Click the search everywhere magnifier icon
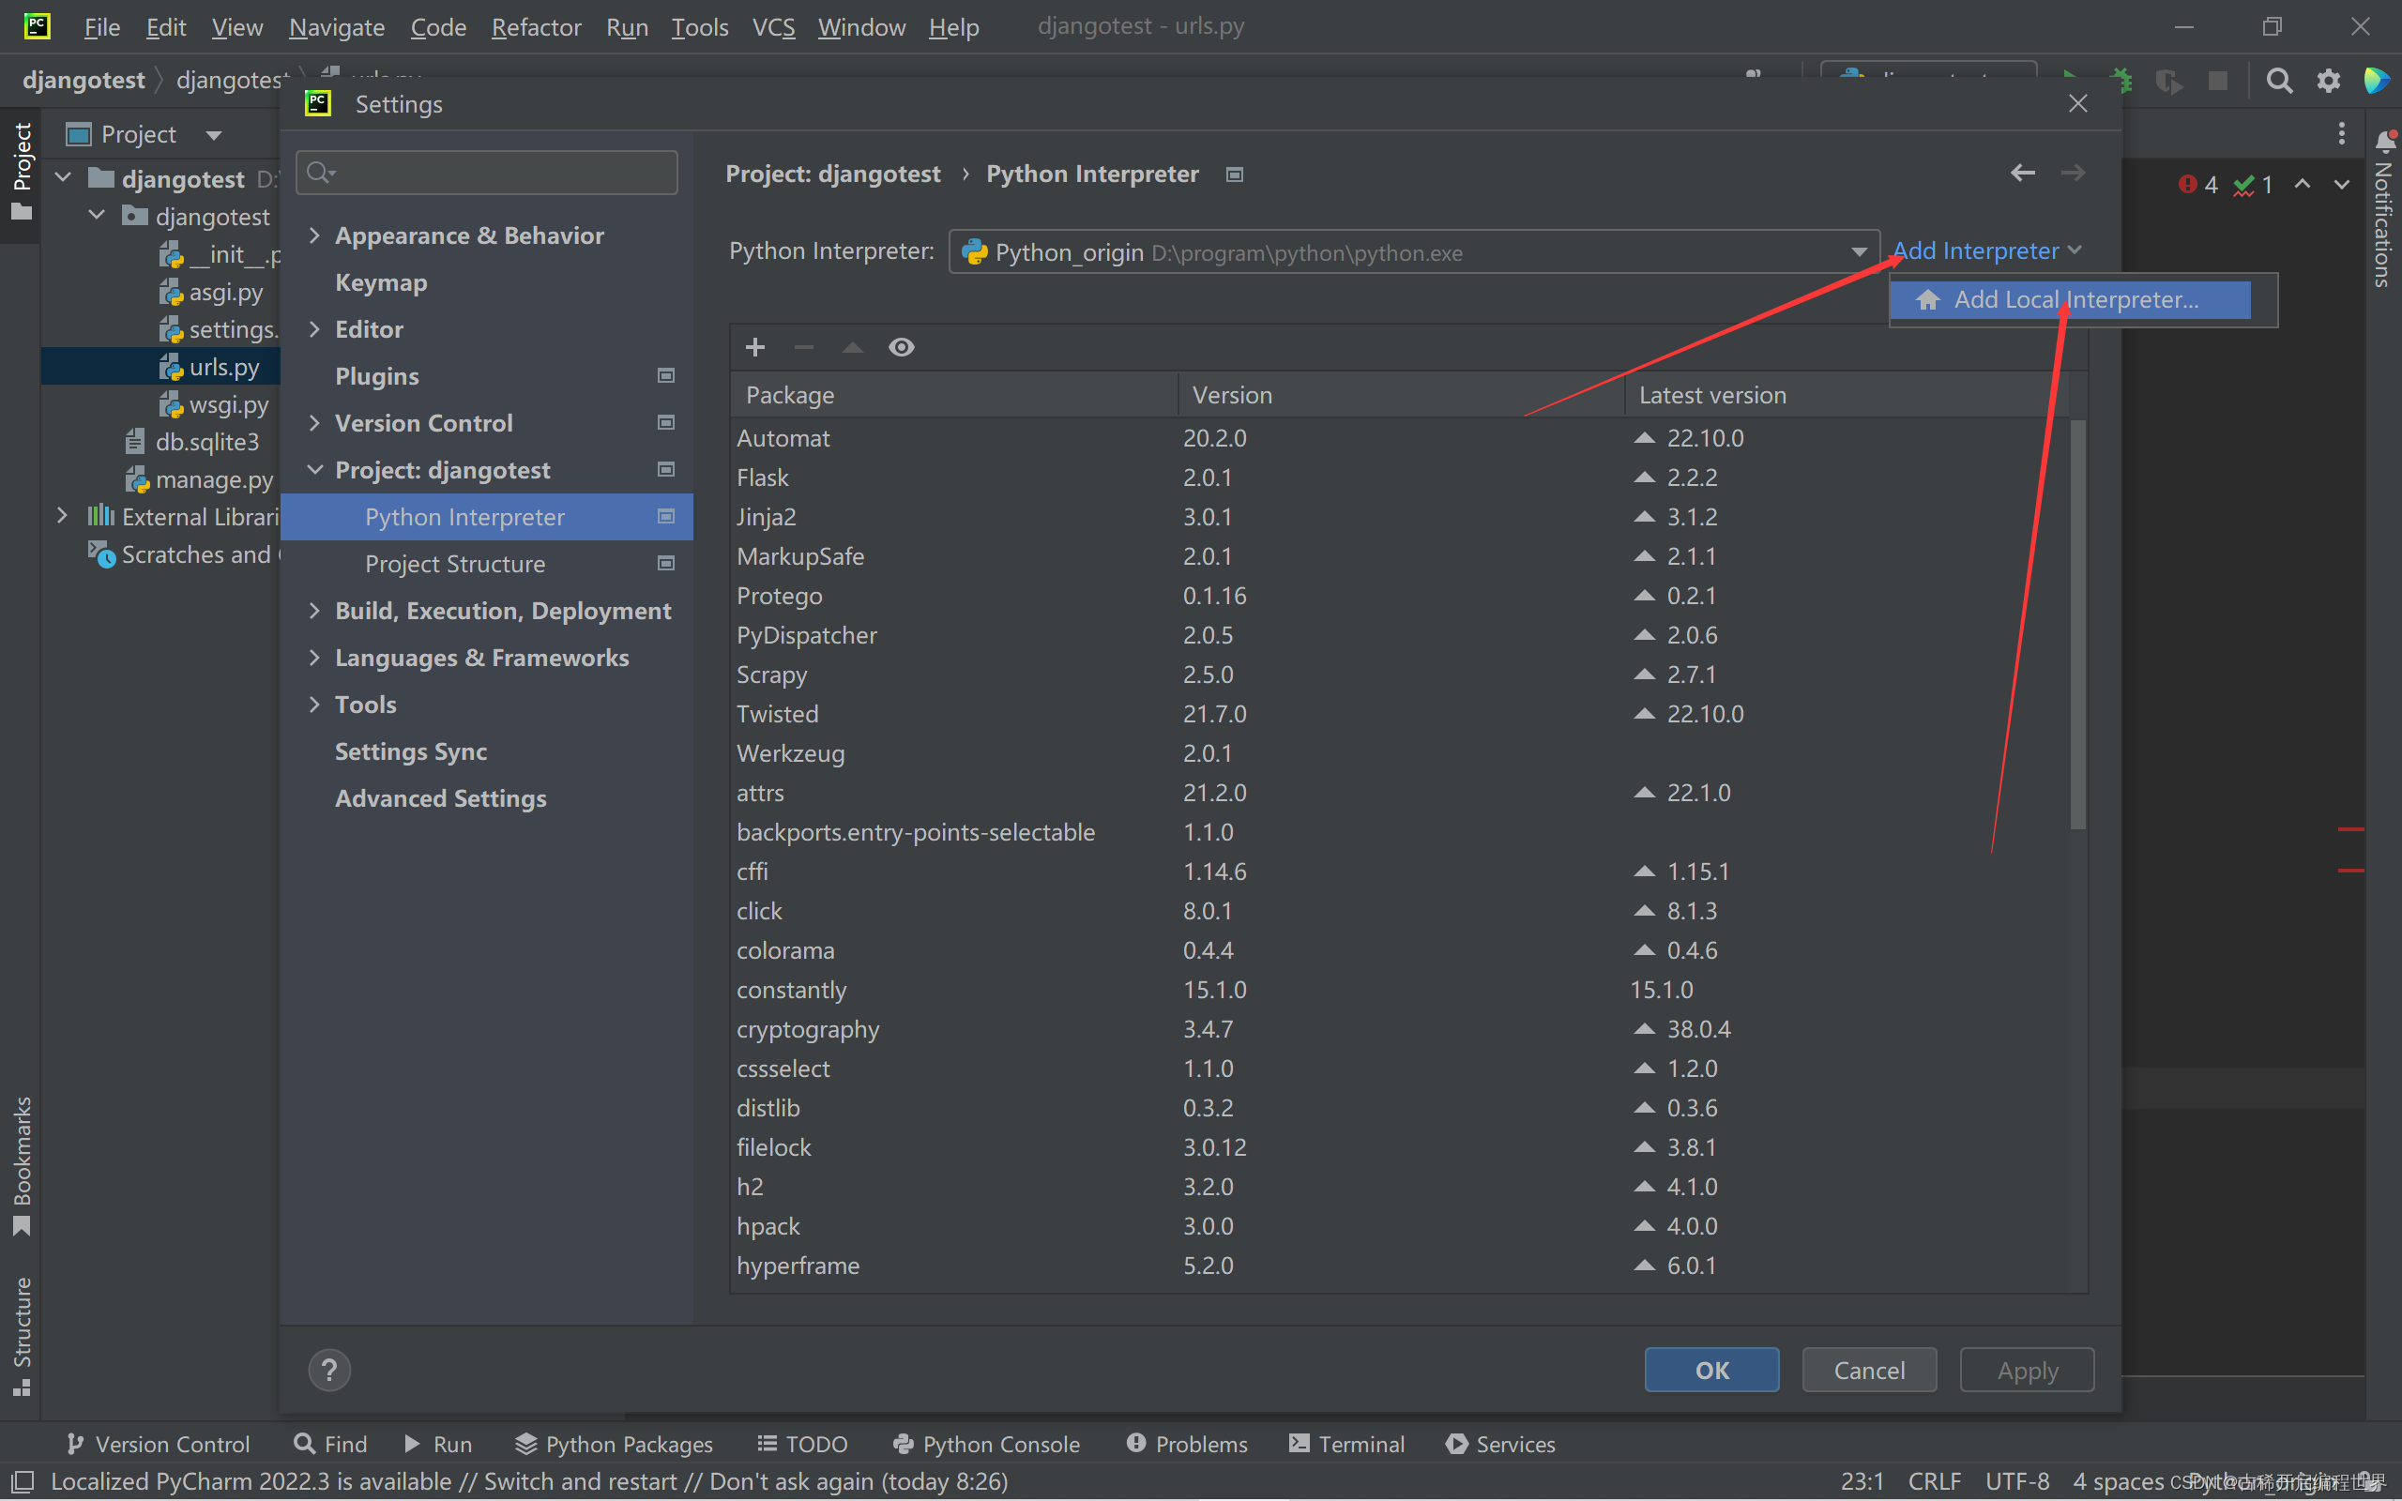This screenshot has width=2402, height=1501. 2280,81
